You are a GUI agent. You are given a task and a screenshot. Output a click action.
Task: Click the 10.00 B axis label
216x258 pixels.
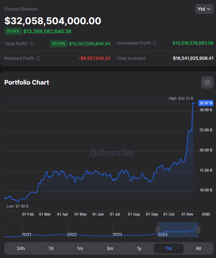point(206,190)
